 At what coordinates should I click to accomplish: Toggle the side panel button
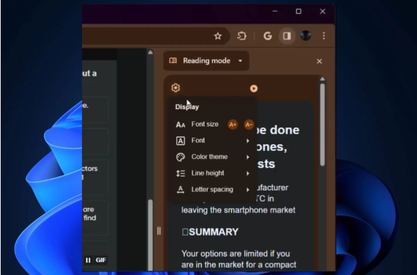(x=287, y=36)
